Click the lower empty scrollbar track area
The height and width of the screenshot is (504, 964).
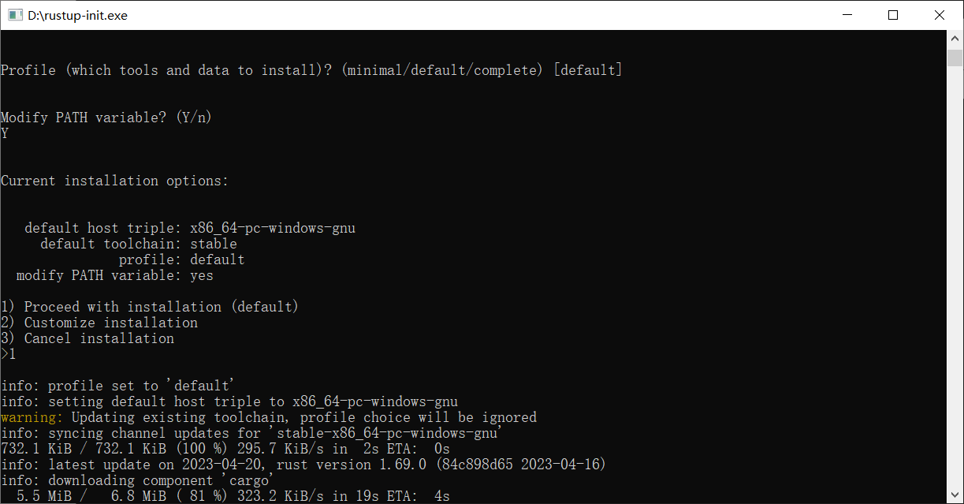click(954, 315)
